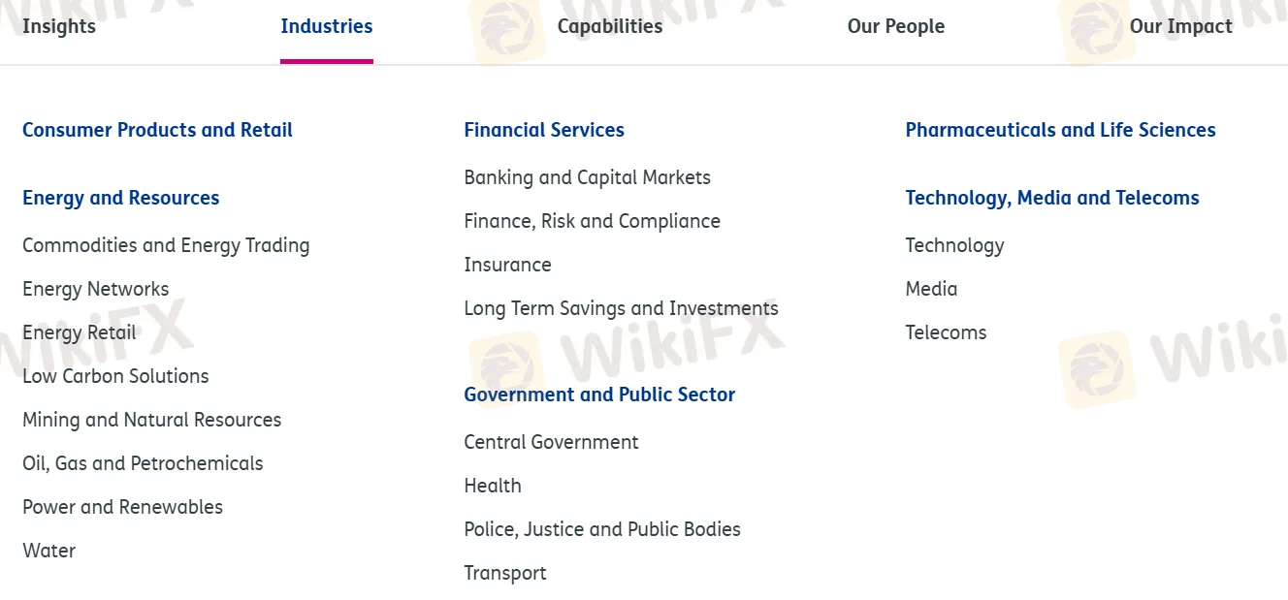Select the Telecoms link
The image size is (1288, 600).
(x=946, y=332)
